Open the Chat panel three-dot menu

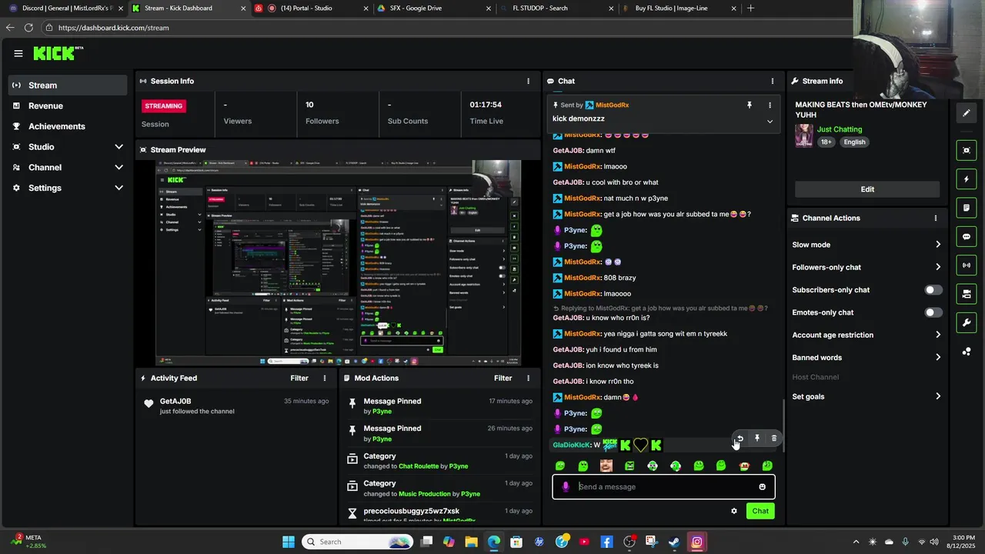click(x=773, y=81)
